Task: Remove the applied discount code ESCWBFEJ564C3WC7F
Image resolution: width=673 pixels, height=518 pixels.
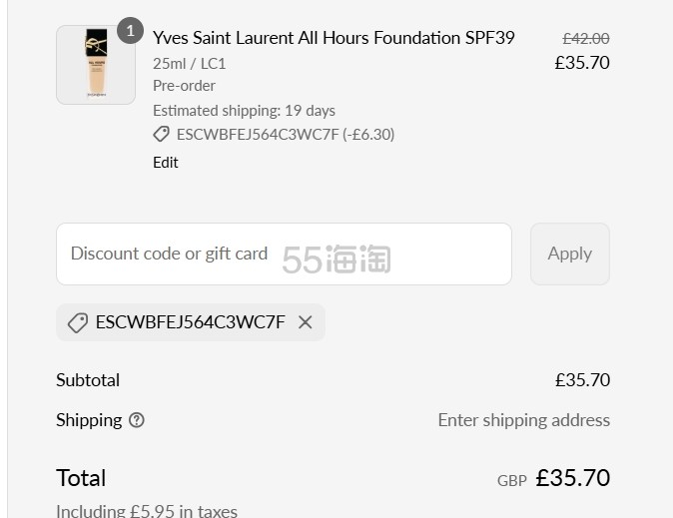Action: 306,322
